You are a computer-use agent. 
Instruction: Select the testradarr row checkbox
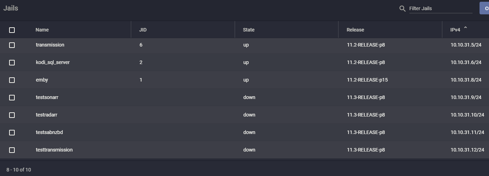[12, 115]
